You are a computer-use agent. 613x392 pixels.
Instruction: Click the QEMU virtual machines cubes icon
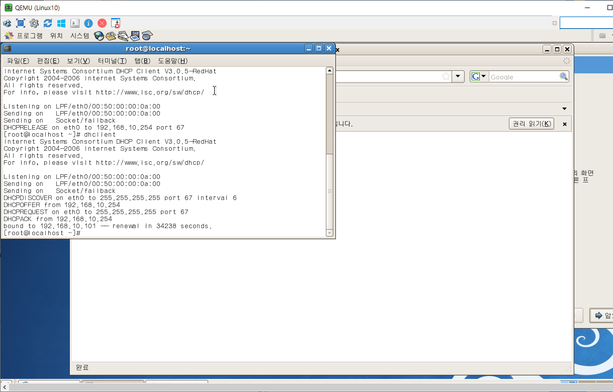point(7,23)
